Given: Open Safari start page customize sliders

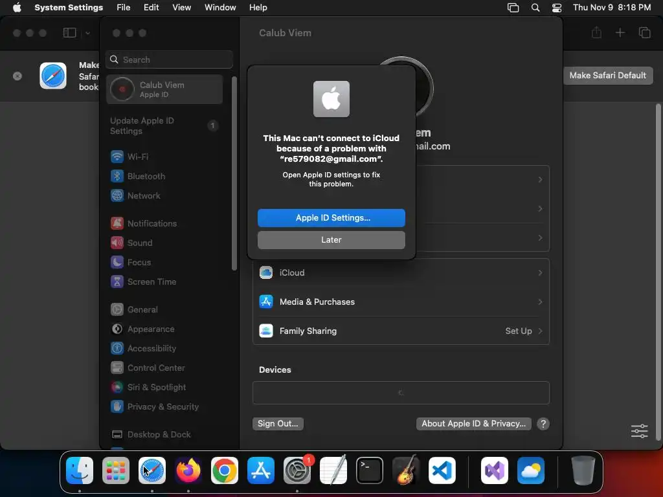Looking at the screenshot, I should (639, 431).
